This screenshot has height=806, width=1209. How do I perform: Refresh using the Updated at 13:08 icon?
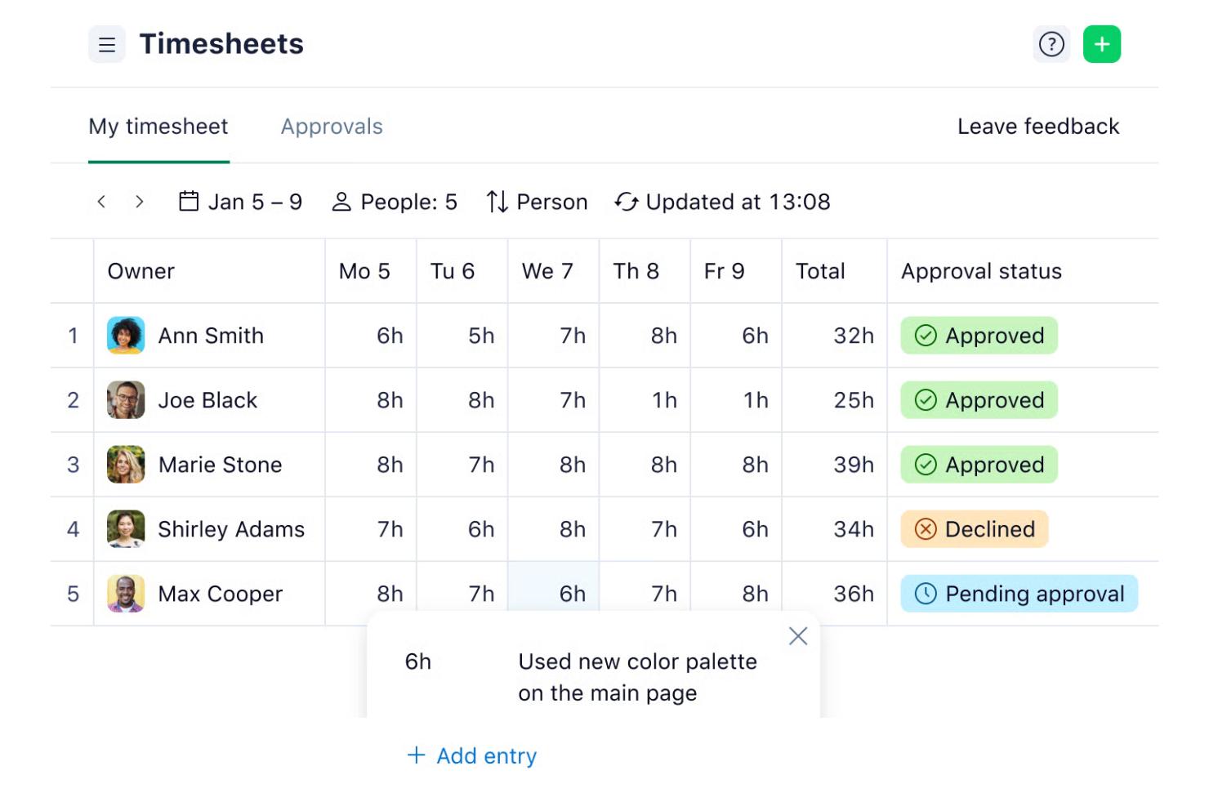point(626,202)
